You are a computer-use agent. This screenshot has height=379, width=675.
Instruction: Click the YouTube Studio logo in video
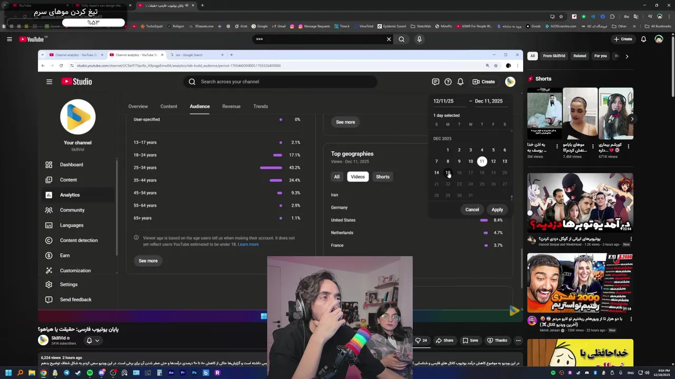(76, 82)
